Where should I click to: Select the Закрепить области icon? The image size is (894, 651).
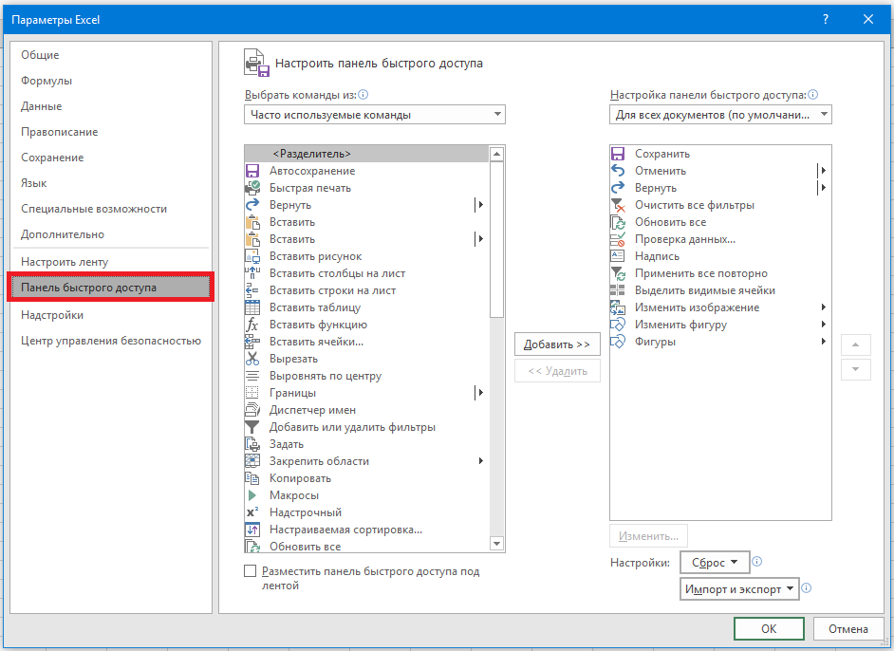252,462
